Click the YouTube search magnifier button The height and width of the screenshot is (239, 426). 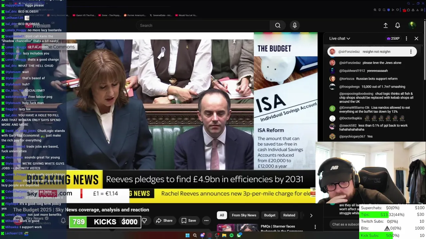[278, 25]
